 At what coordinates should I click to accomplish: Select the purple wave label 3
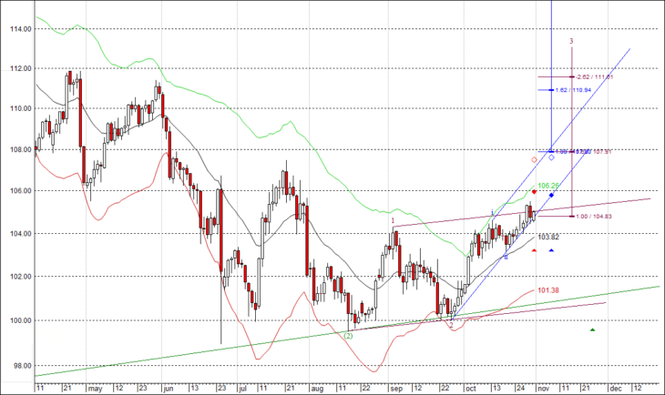[571, 41]
